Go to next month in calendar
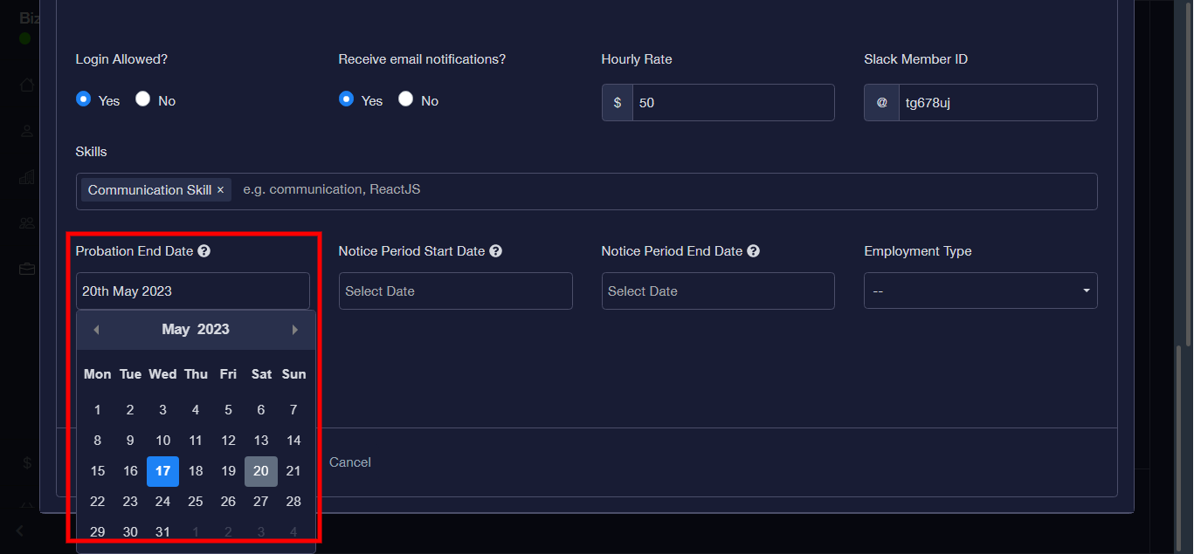Image resolution: width=1194 pixels, height=554 pixels. click(295, 330)
